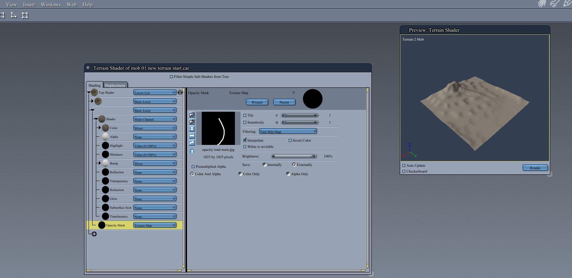Click the terrain render in preview window
The height and width of the screenshot is (278, 572).
[475, 112]
